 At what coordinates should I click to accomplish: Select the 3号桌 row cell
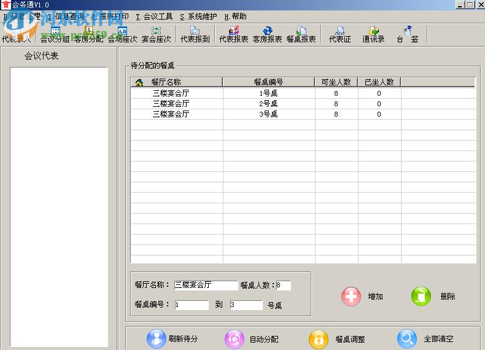coord(268,114)
